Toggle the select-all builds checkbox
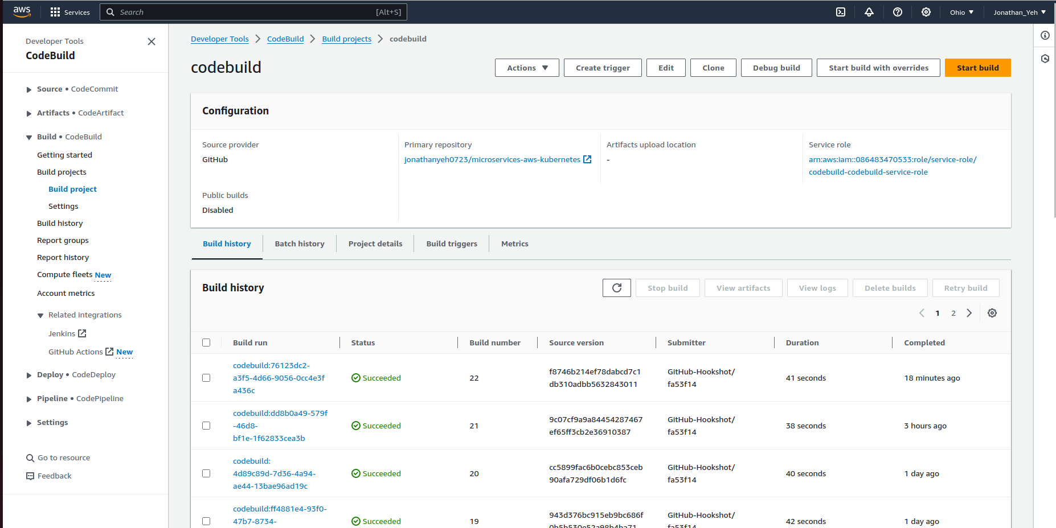This screenshot has height=528, width=1056. coord(206,343)
